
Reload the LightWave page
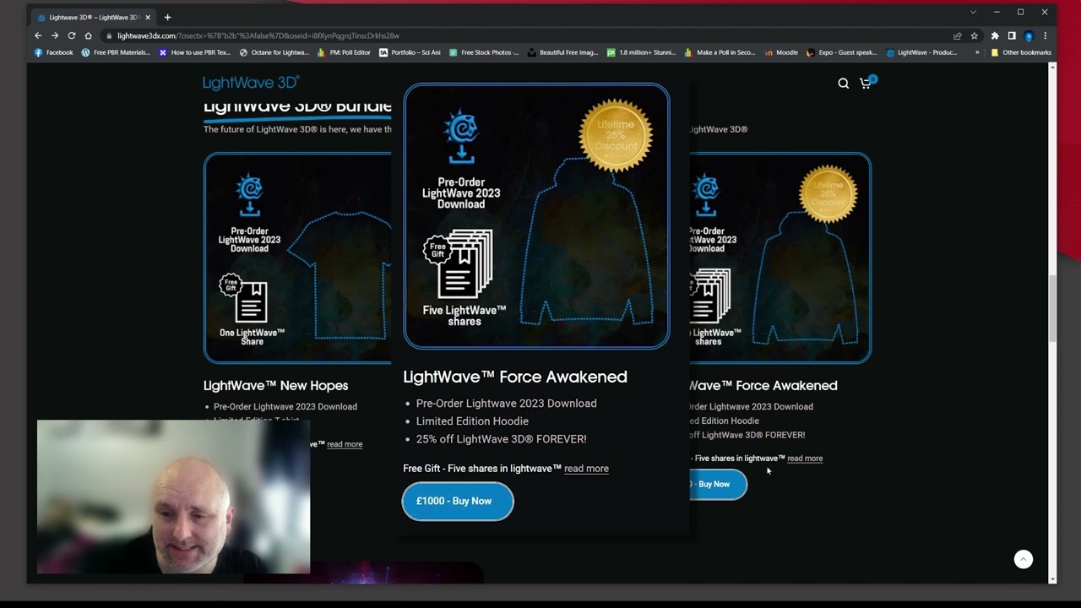(72, 35)
